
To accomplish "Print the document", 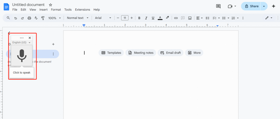I will 29,18.
